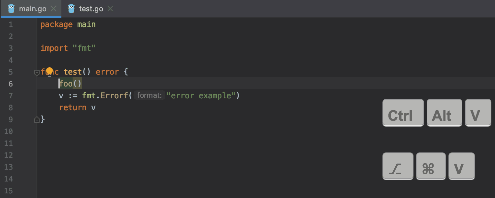Click the Go gopher icon on test.go tab
Viewport: 495px width, 198px height.
coord(71,9)
